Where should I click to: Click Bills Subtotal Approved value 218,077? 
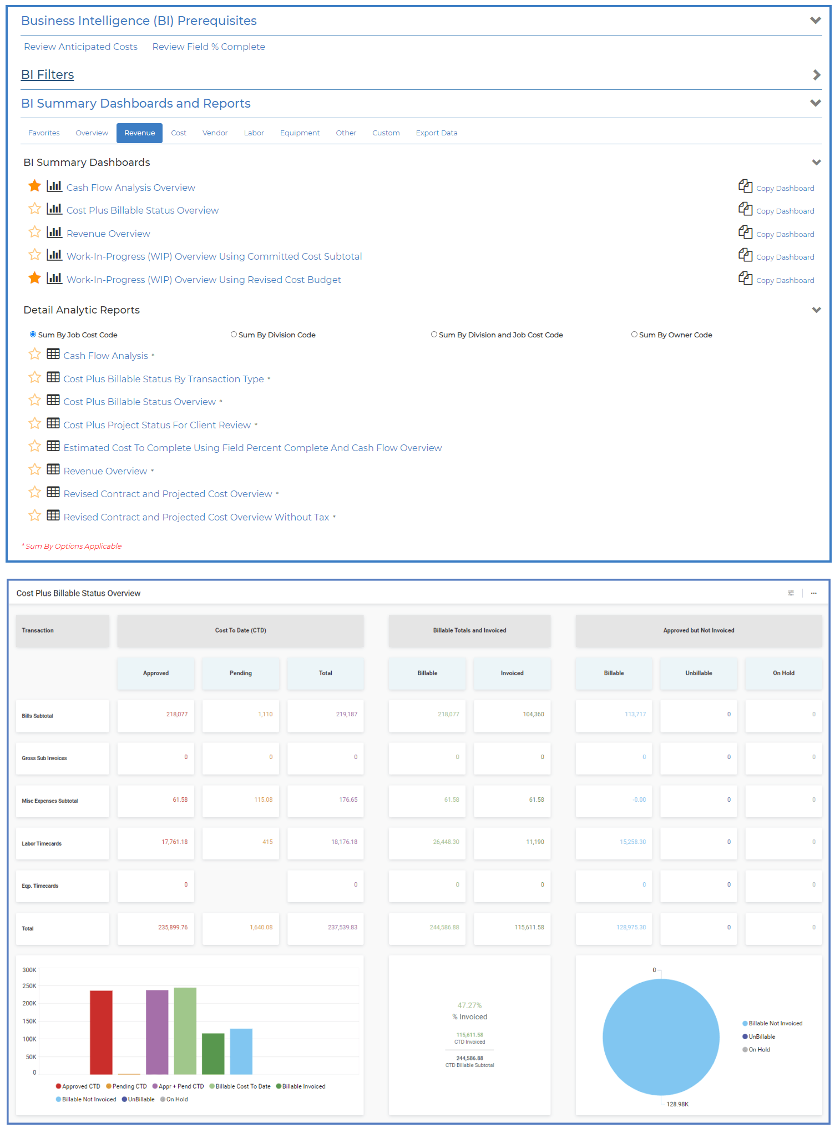(177, 714)
